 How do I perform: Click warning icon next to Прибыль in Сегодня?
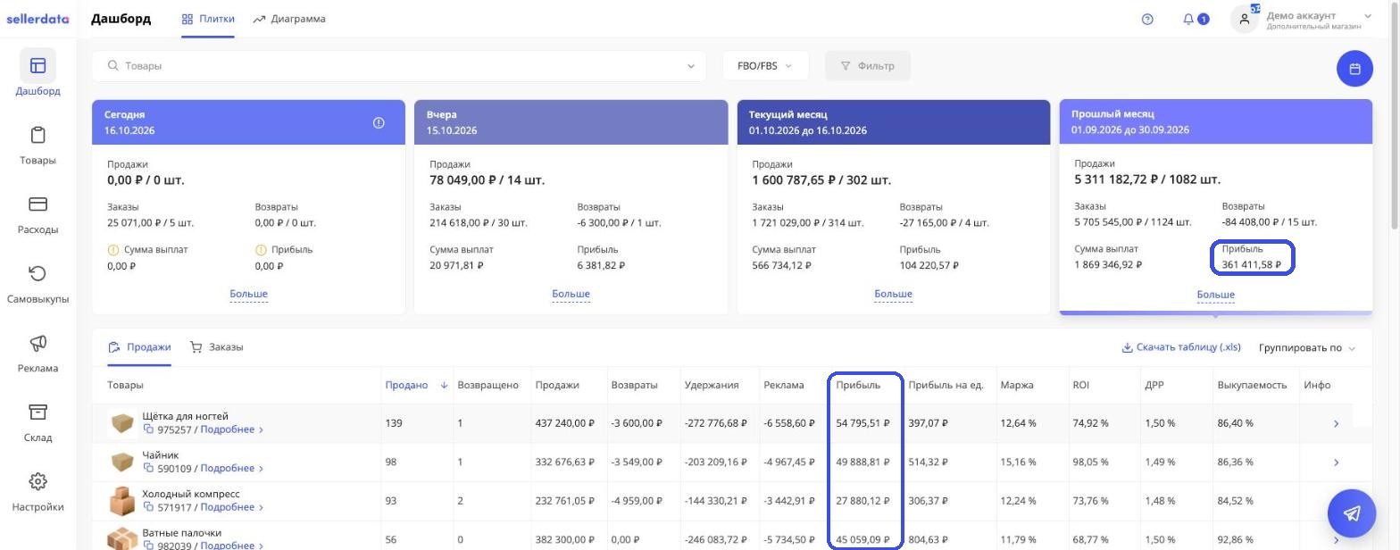(261, 250)
